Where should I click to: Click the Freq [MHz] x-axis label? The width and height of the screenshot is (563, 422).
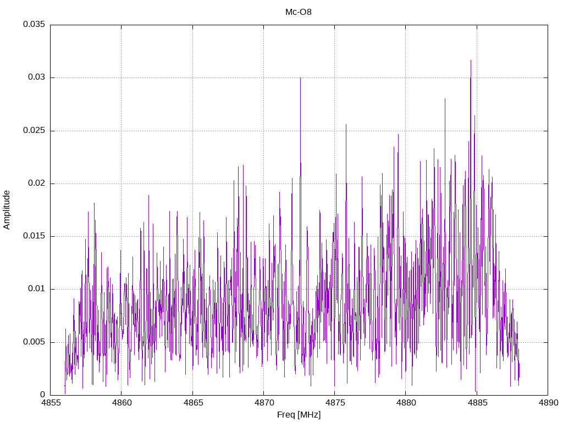click(299, 415)
